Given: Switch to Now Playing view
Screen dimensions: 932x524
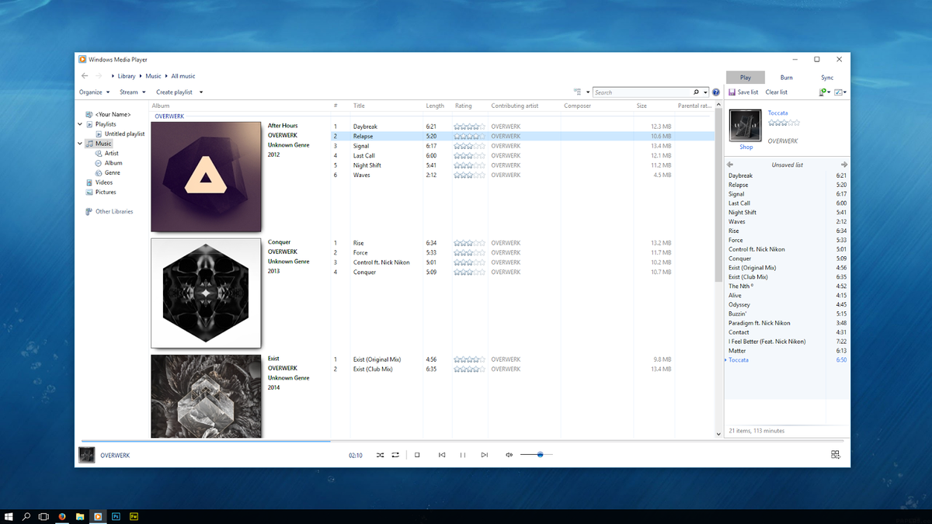Looking at the screenshot, I should [x=835, y=454].
